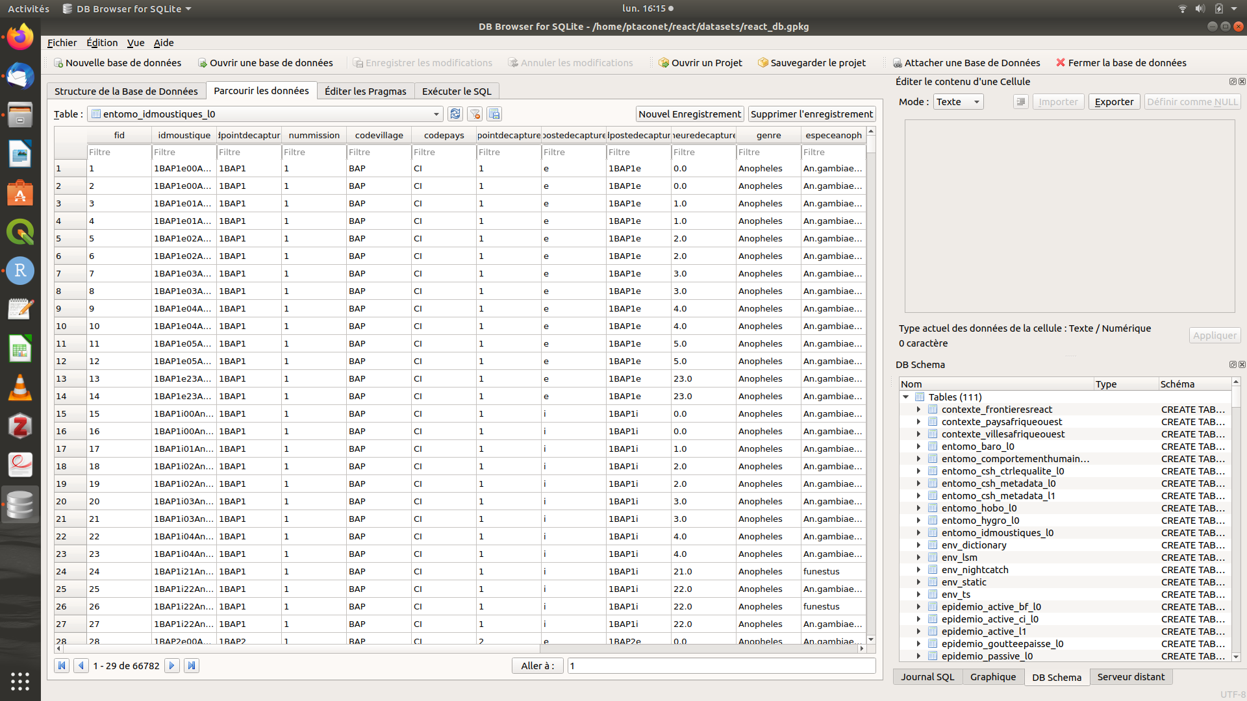
Task: Click the Nouvel Enregistrement button
Action: click(690, 114)
